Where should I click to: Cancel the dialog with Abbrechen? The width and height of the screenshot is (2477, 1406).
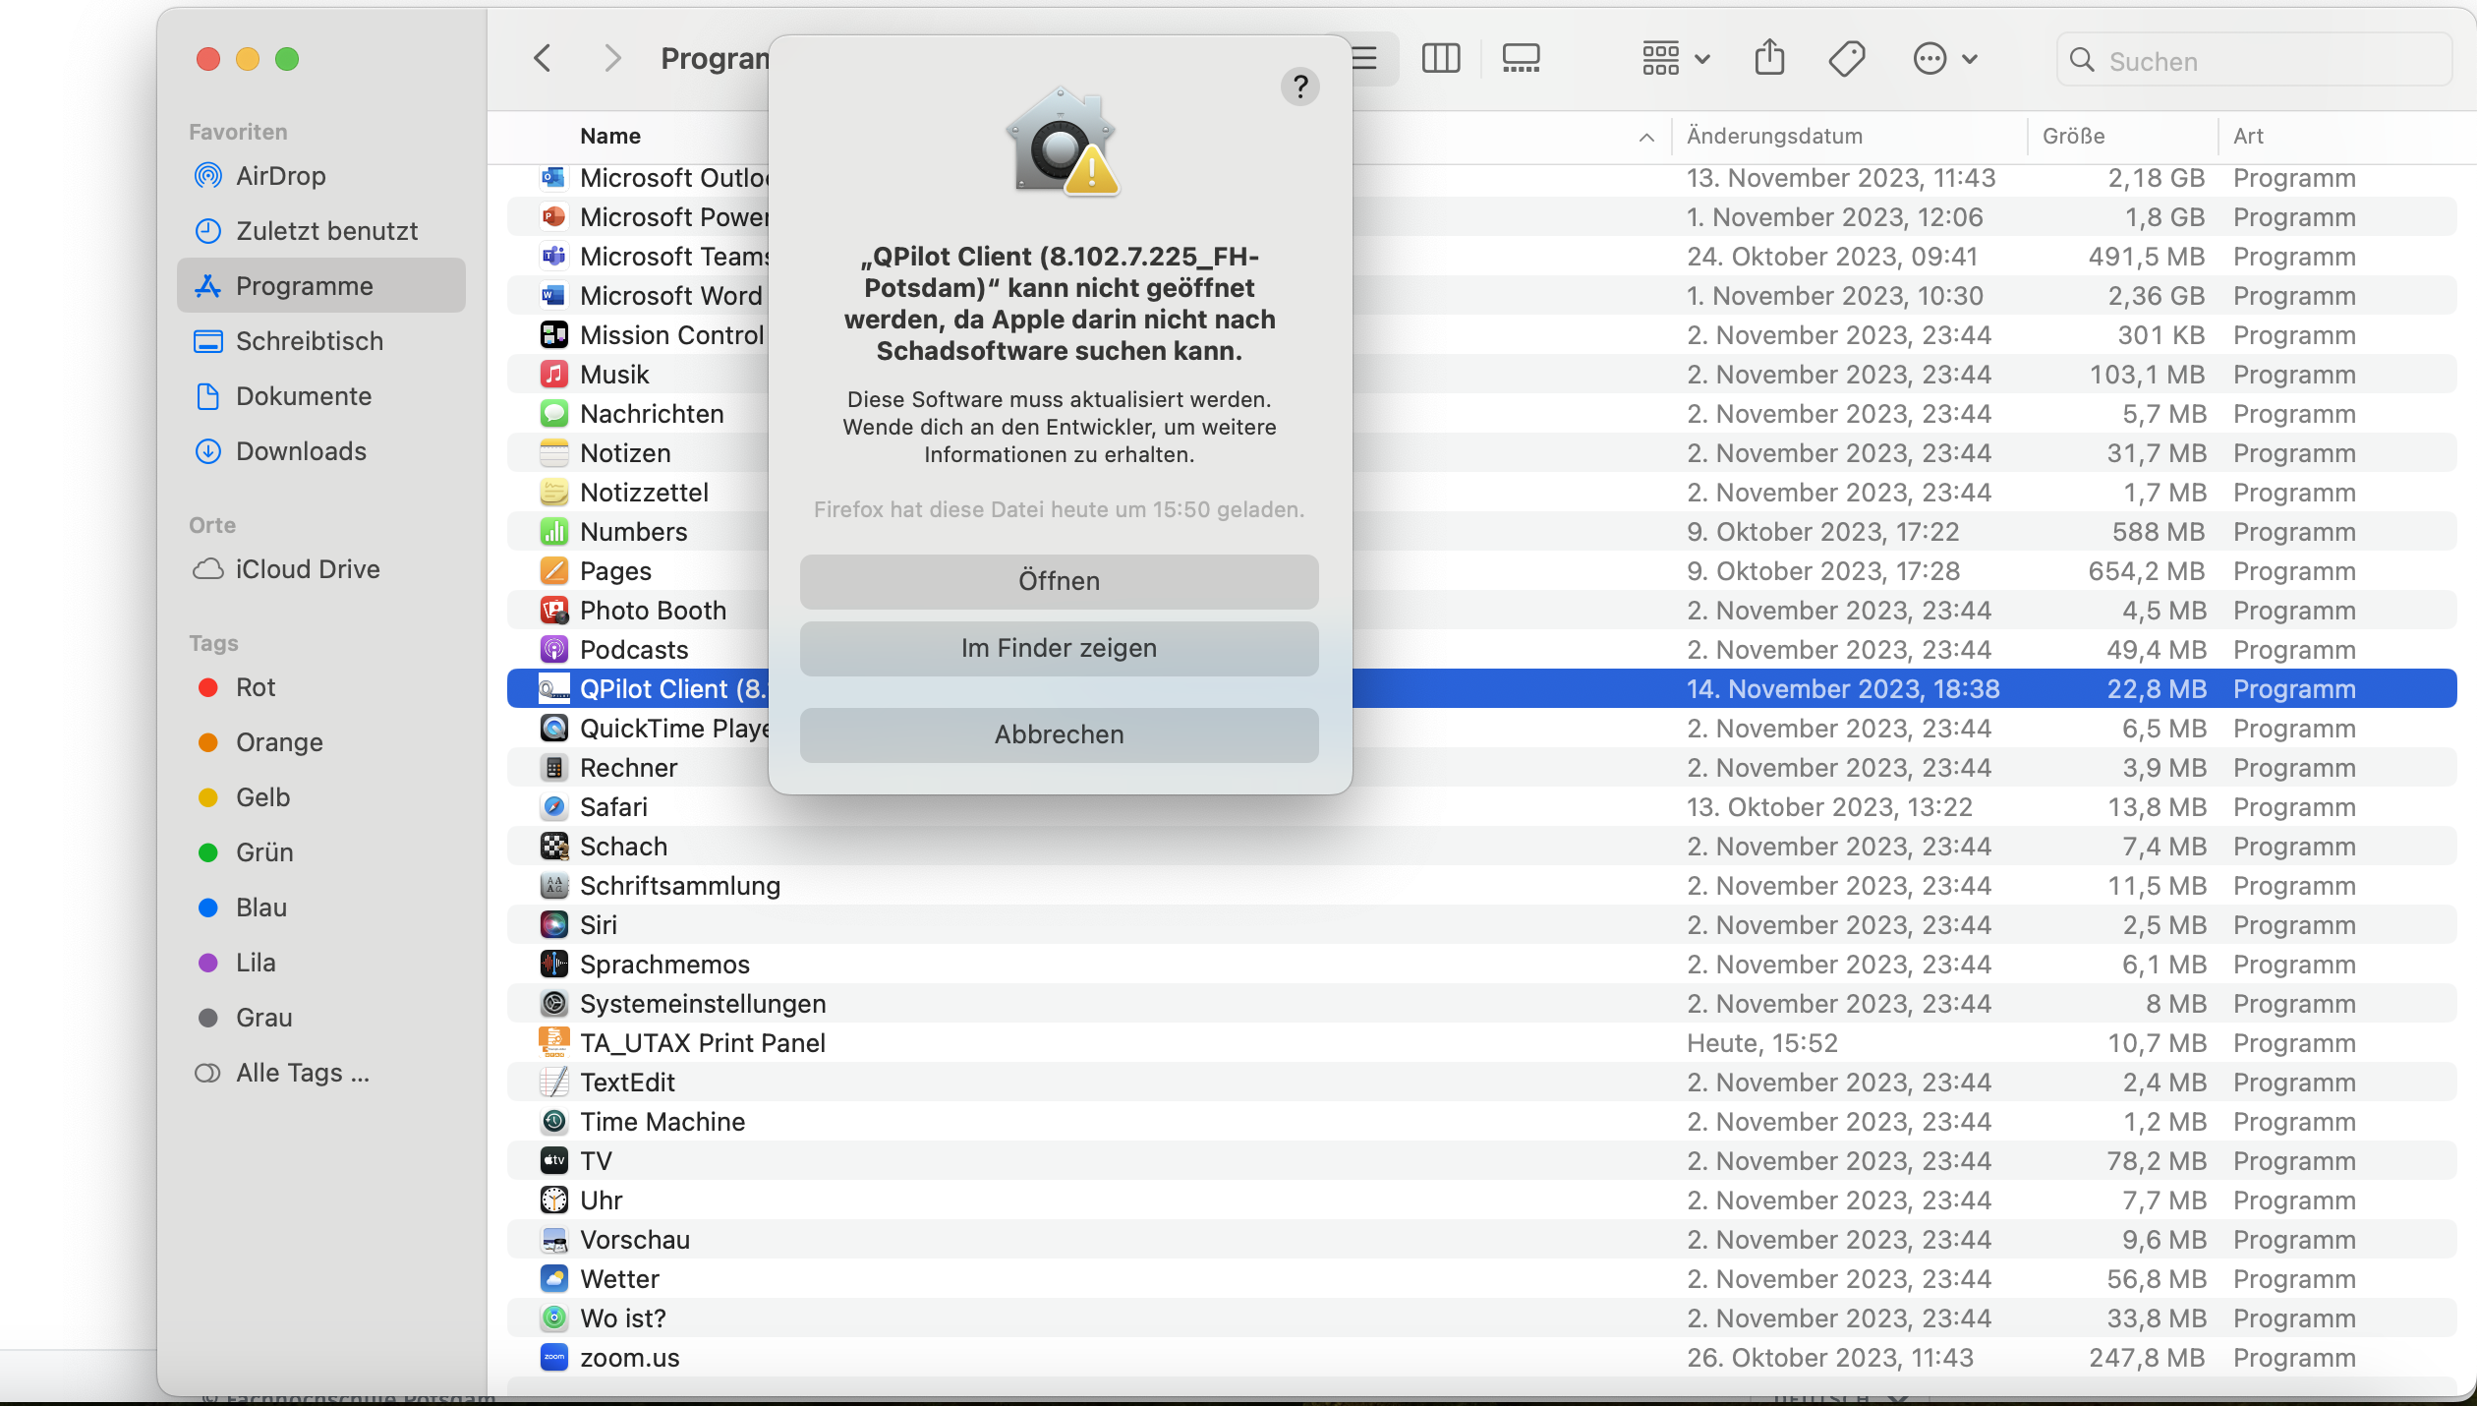click(1059, 734)
